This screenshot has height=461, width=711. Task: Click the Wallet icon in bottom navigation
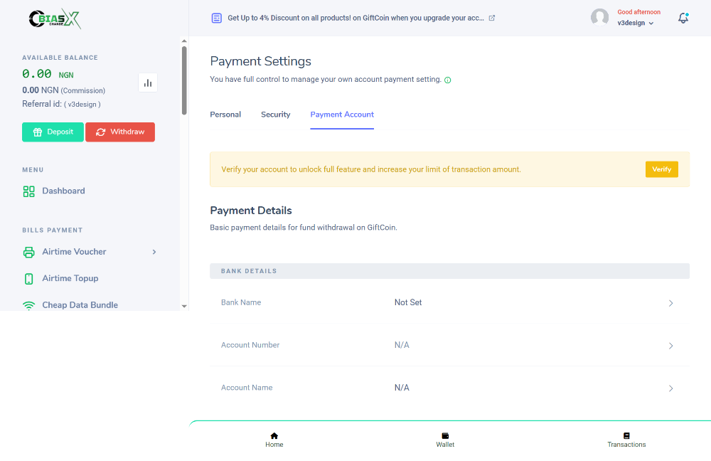point(445,436)
